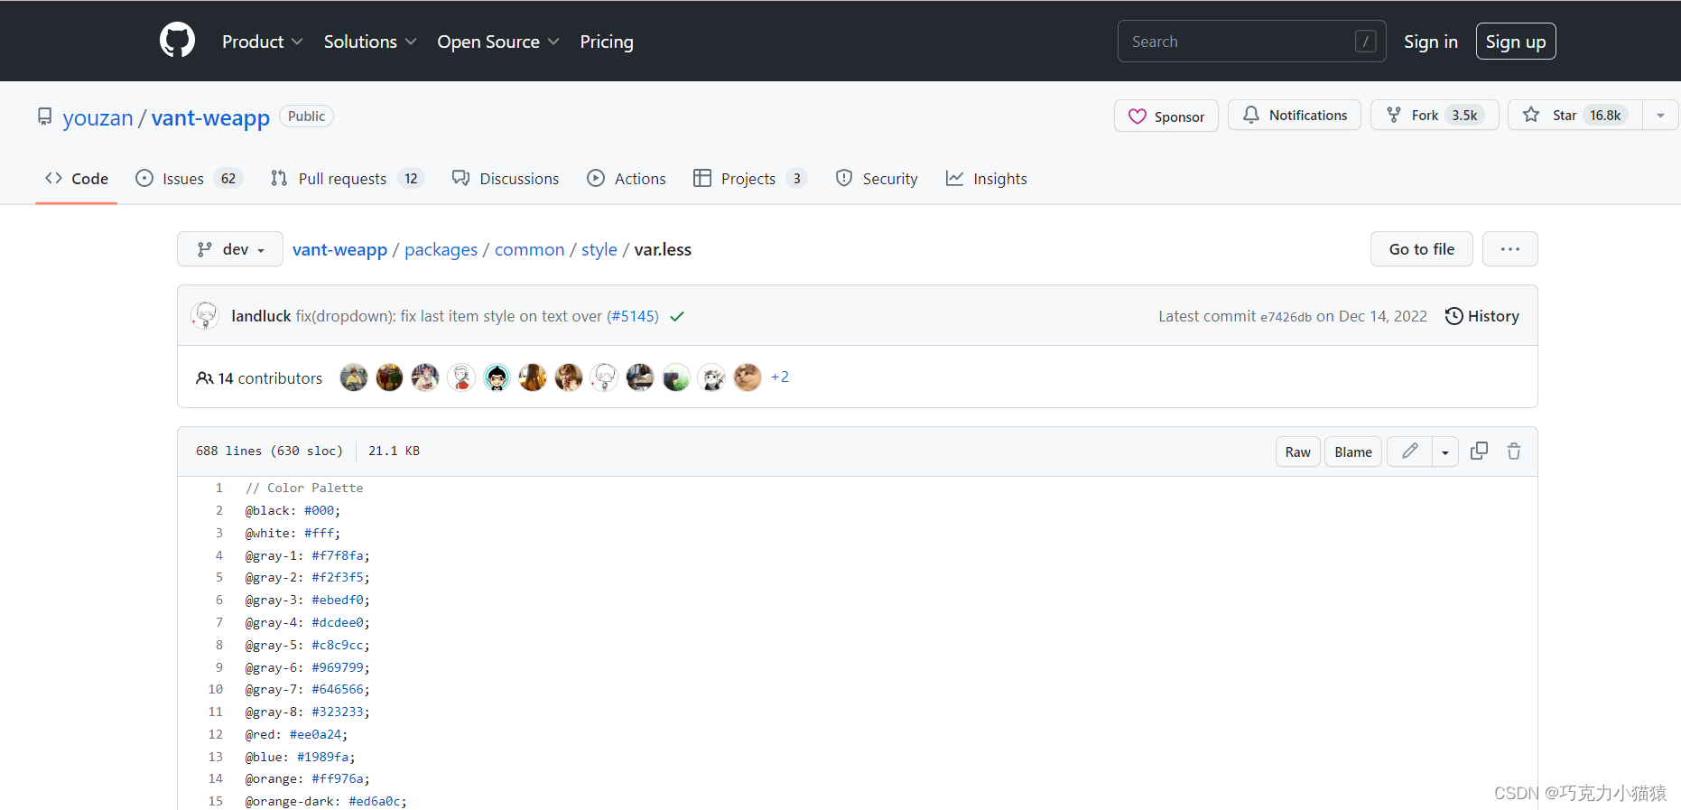Click the @gray-5 variable line
Image resolution: width=1681 pixels, height=810 pixels.
[307, 645]
